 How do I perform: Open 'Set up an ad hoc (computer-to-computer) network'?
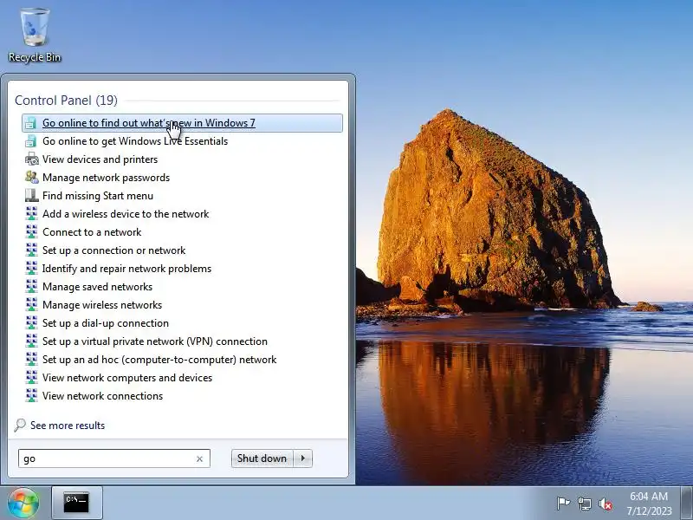[182, 359]
